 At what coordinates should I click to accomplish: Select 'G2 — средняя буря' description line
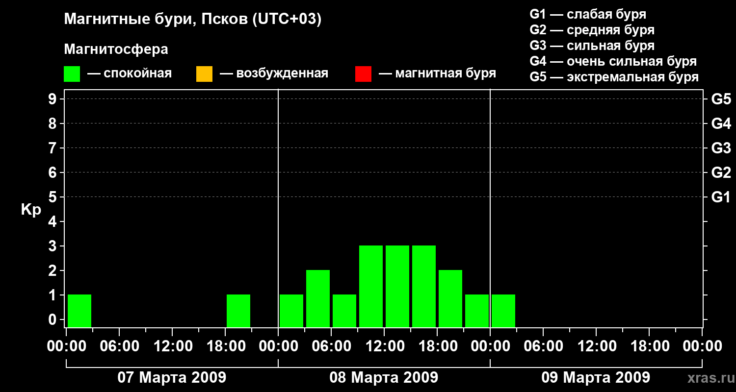(592, 30)
